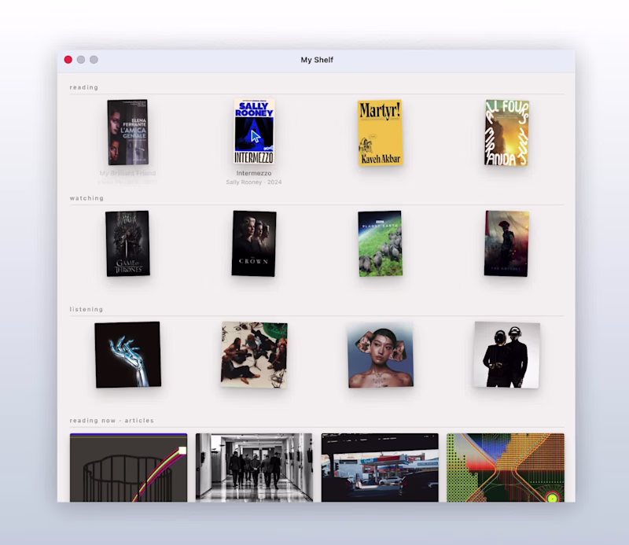Open the album with woman portrait on blue
629x545 pixels.
coord(381,355)
